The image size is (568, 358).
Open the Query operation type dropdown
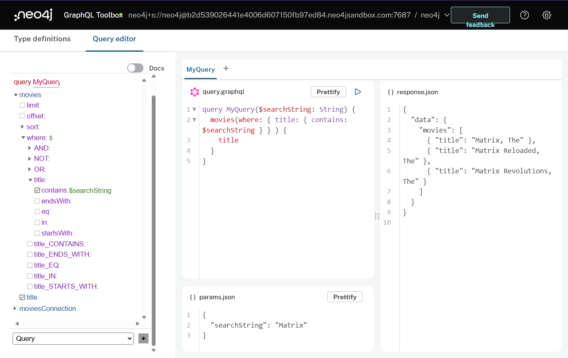click(x=73, y=338)
